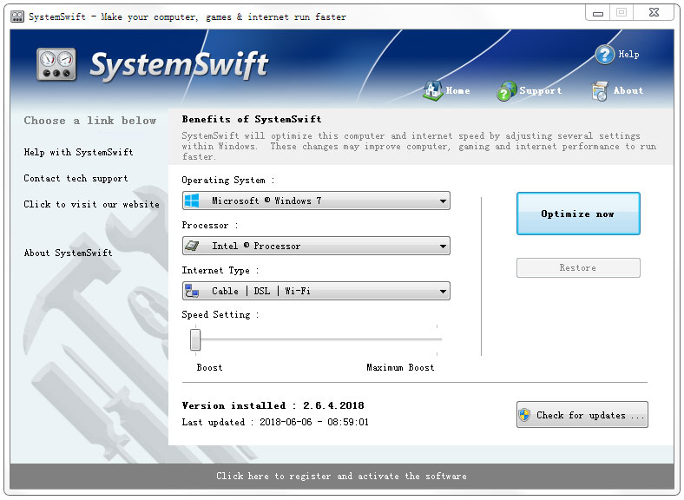Close the SystemSwift window
Screen dimensions: 684x500
pyautogui.click(x=654, y=13)
